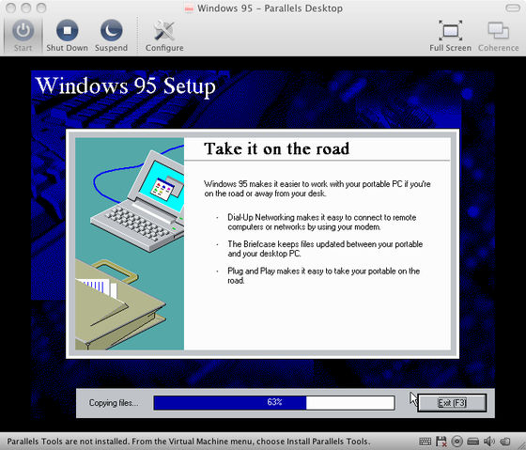Click the USB device status icon

tap(505, 442)
